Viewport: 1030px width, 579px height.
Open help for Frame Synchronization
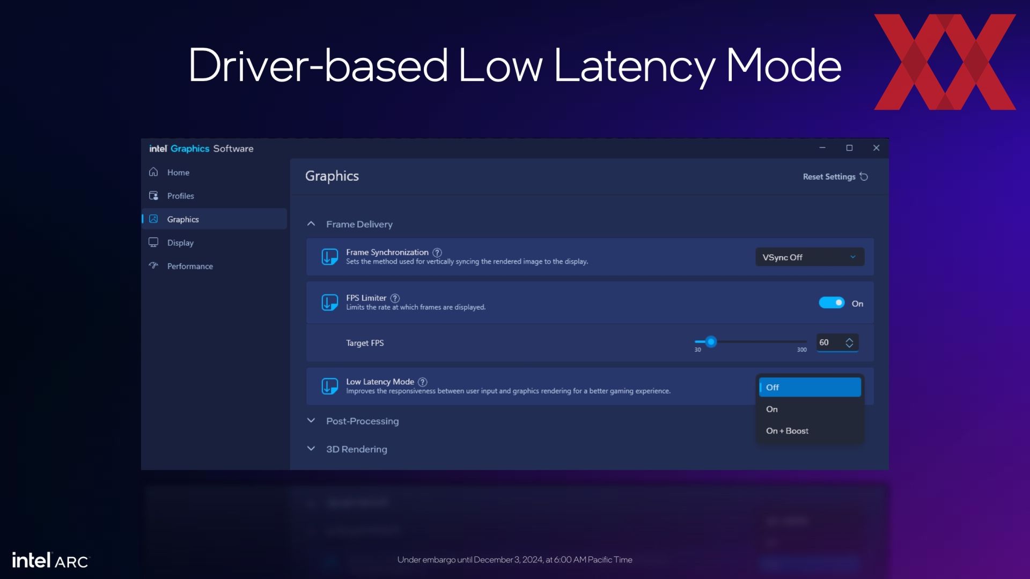pyautogui.click(x=437, y=253)
